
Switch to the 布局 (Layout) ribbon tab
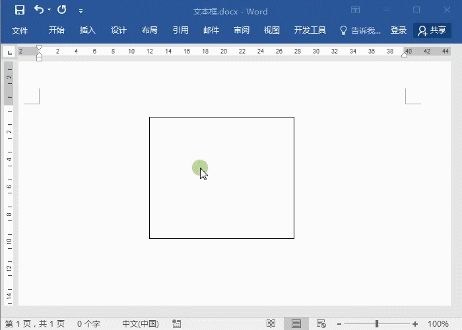point(149,30)
